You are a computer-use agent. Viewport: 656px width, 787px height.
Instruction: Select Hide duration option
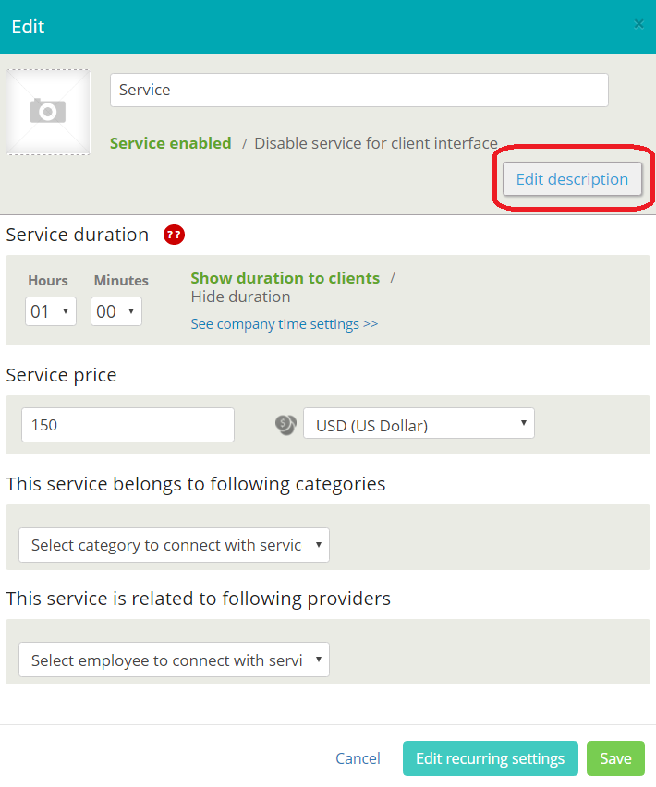[x=240, y=297]
